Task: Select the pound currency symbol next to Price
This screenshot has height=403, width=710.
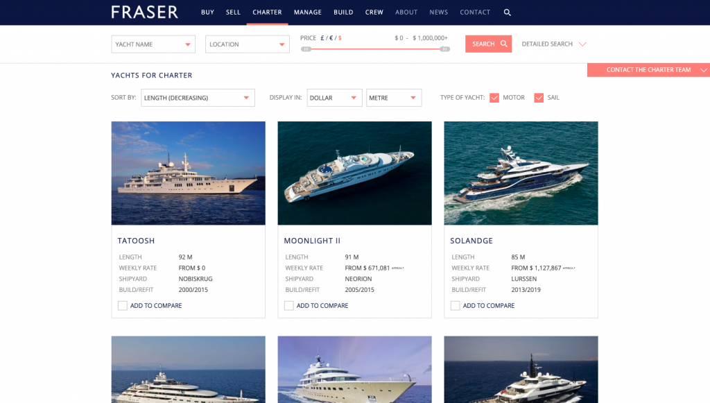Action: [322, 38]
